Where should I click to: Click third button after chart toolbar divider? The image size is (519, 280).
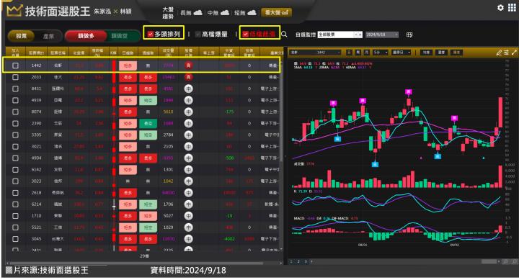tap(457, 53)
